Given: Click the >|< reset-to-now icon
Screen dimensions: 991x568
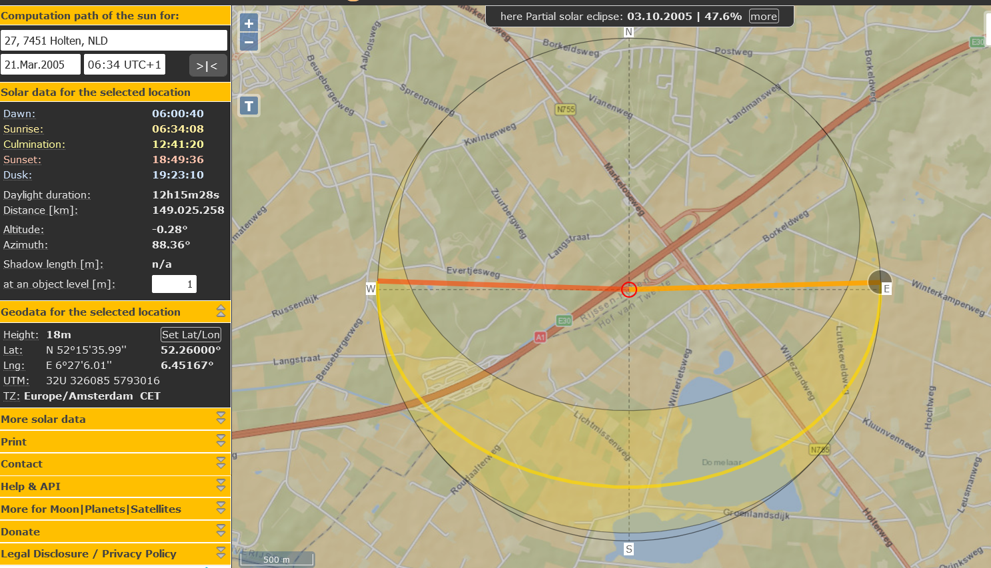Looking at the screenshot, I should [x=207, y=64].
